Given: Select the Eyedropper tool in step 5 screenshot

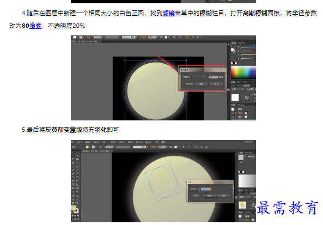Looking at the screenshot, I should point(73,192).
